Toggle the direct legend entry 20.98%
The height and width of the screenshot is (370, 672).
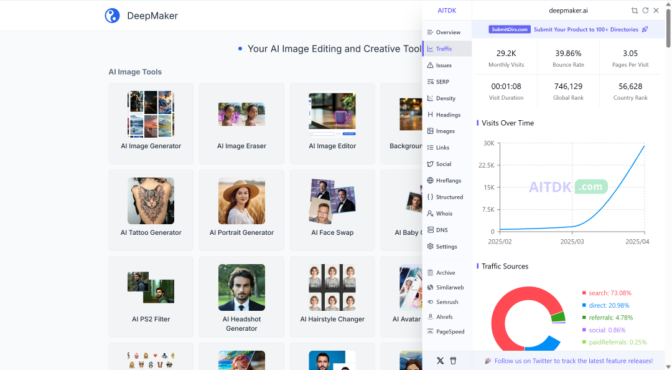point(605,306)
